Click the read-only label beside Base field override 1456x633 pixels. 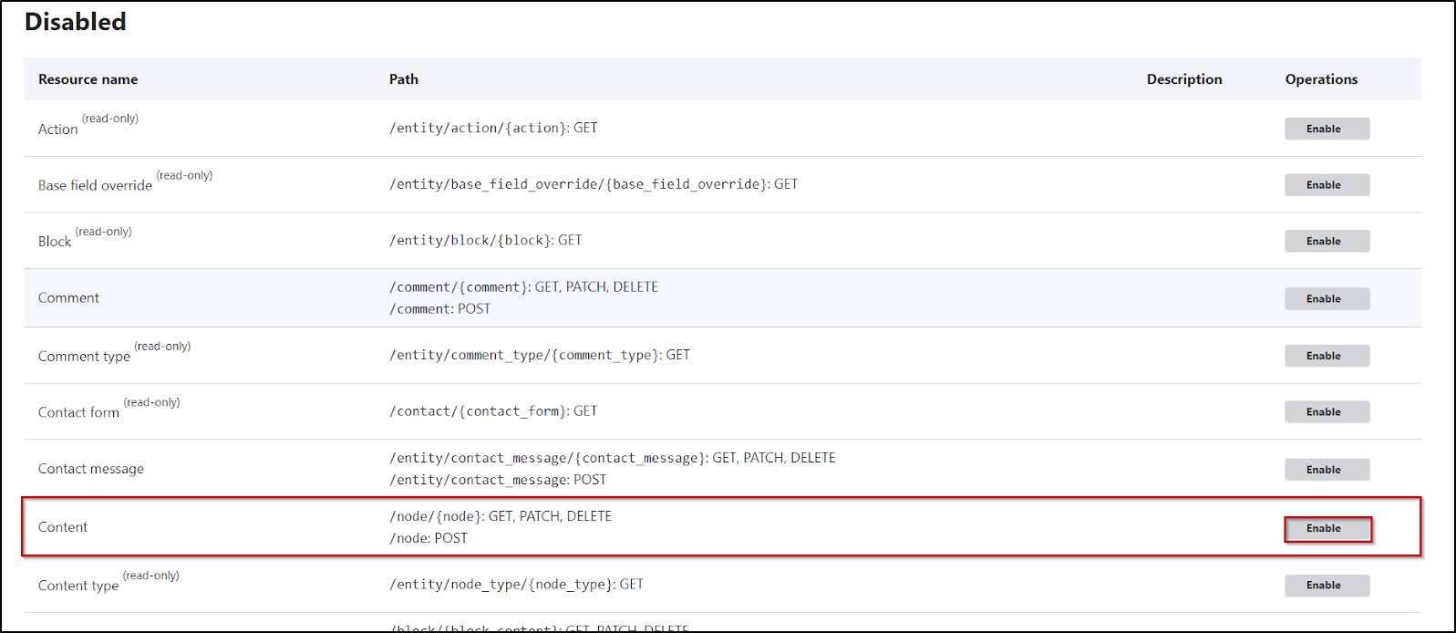click(184, 175)
